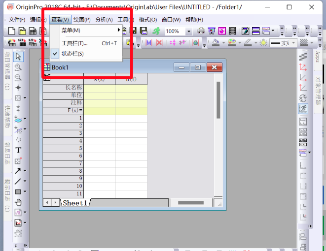
Task: Click the 注释 row header
Action: 63,103
